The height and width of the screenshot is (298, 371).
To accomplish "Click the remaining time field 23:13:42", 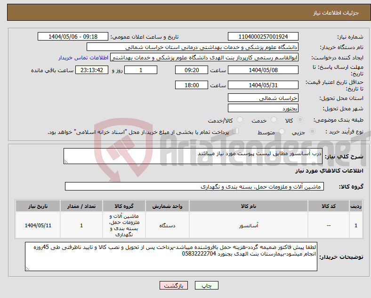I will click(x=92, y=70).
